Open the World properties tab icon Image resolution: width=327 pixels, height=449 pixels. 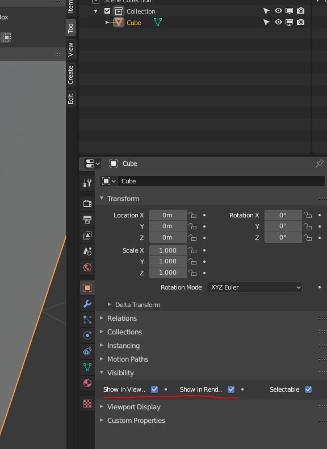(x=87, y=267)
